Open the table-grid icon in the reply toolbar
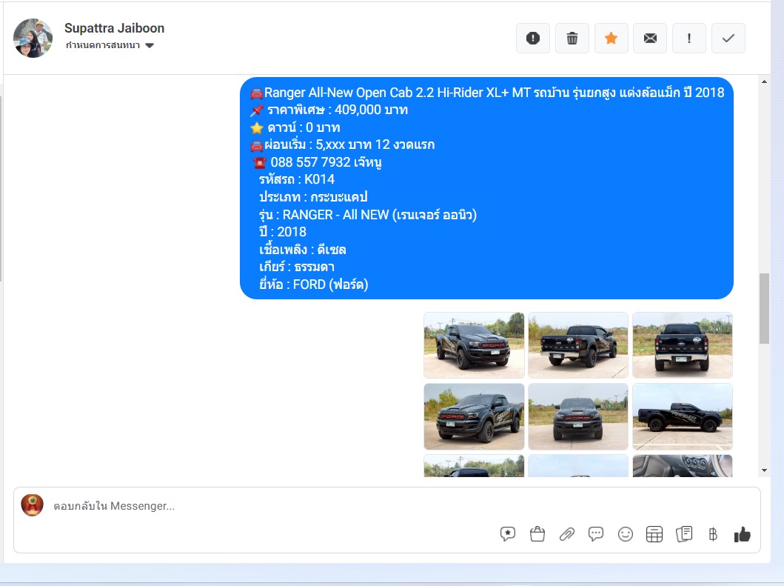Viewport: 784px width, 586px height. pyautogui.click(x=654, y=534)
